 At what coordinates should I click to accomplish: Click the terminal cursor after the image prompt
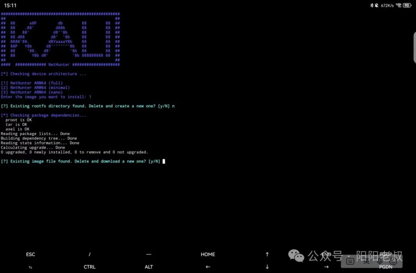coord(164,161)
